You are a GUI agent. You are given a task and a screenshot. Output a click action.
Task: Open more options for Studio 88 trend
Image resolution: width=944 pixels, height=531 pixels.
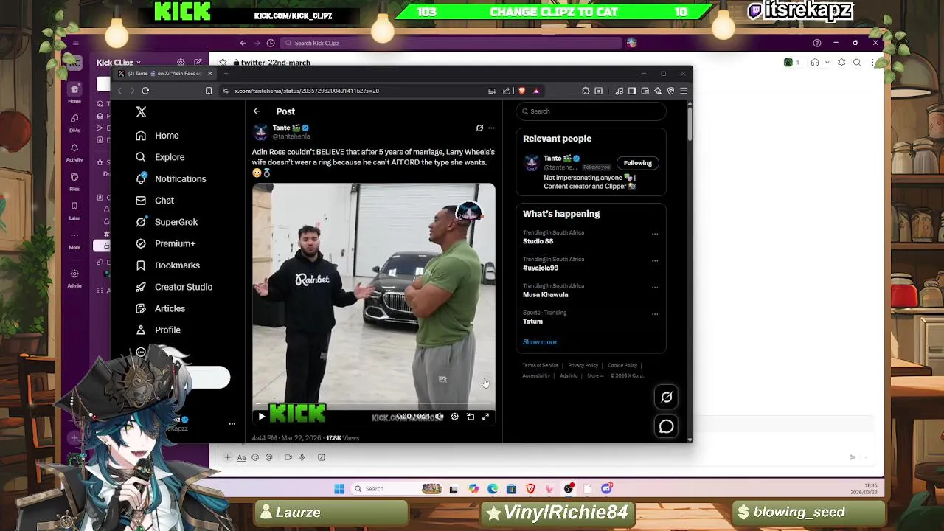click(655, 234)
